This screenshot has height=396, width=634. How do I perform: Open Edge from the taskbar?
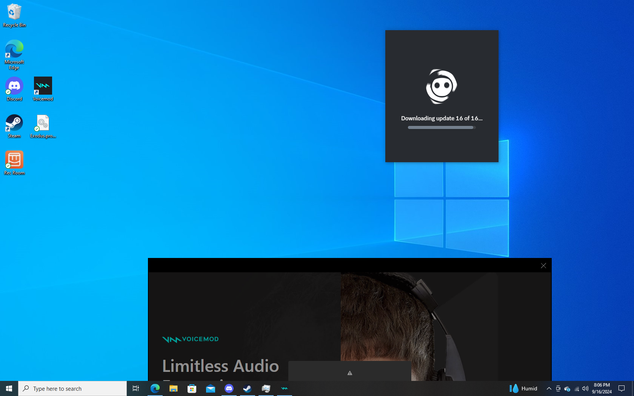[155, 388]
